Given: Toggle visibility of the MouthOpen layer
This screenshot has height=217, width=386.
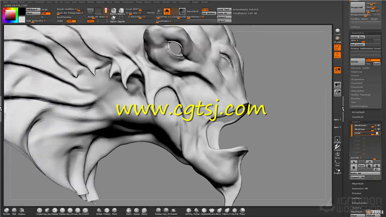Looking at the screenshot, I should point(379,129).
